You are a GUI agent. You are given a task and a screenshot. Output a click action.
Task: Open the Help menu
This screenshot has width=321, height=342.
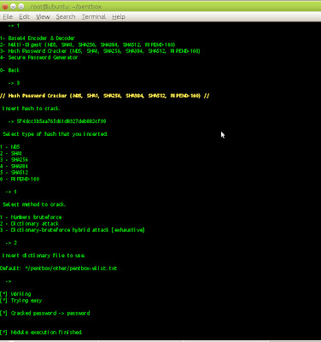click(119, 17)
